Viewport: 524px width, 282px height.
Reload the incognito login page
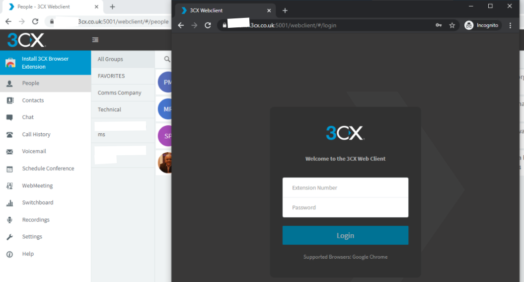208,25
